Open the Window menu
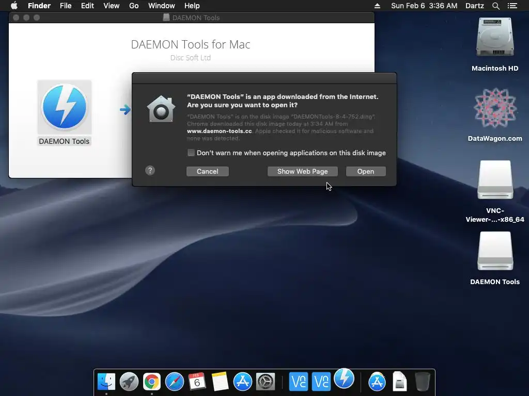 [162, 6]
